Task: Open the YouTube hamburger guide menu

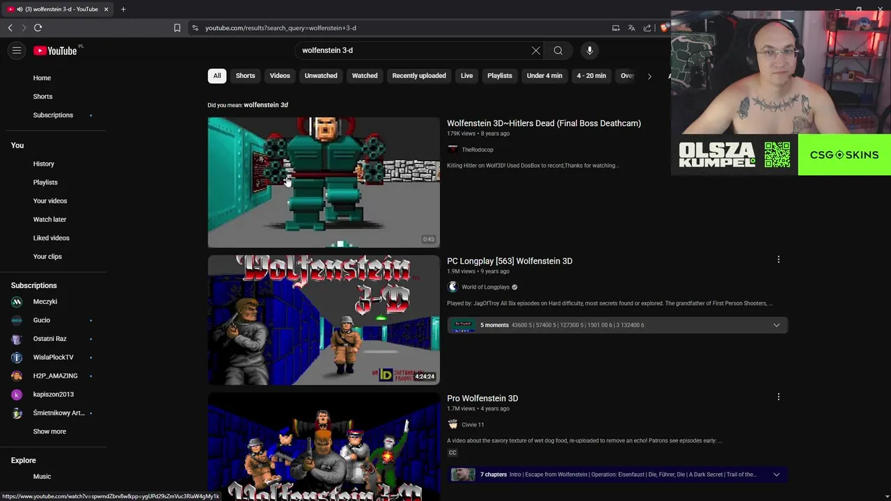Action: click(17, 50)
